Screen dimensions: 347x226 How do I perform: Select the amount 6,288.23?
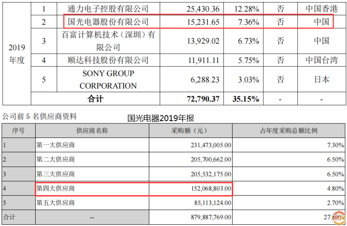205,80
